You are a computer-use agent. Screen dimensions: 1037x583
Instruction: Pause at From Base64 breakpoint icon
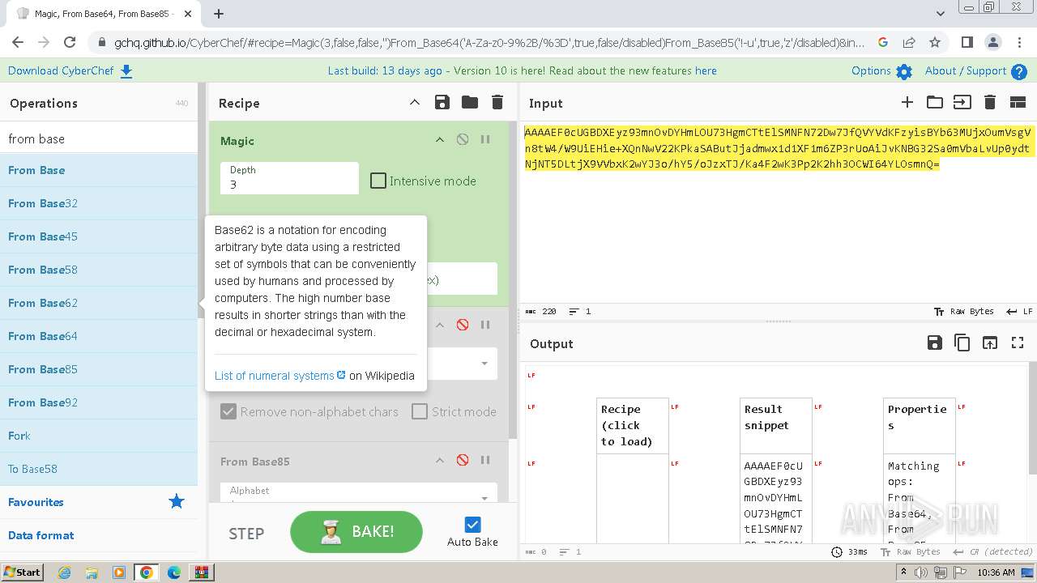(x=485, y=325)
